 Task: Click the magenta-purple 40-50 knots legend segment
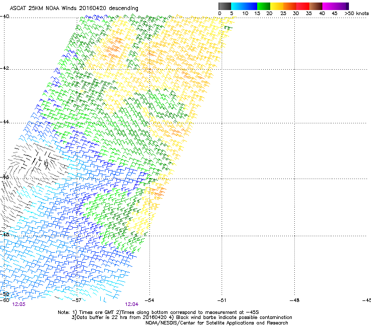335,6
